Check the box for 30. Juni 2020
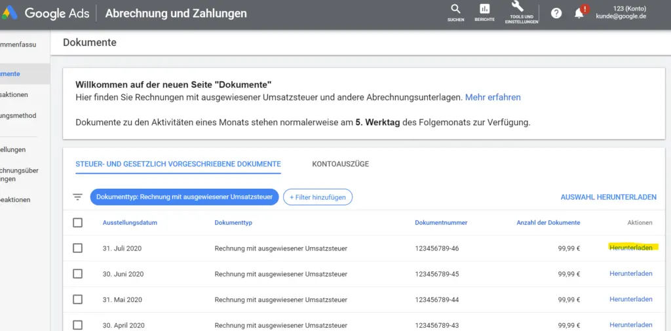The image size is (671, 331). pos(77,273)
